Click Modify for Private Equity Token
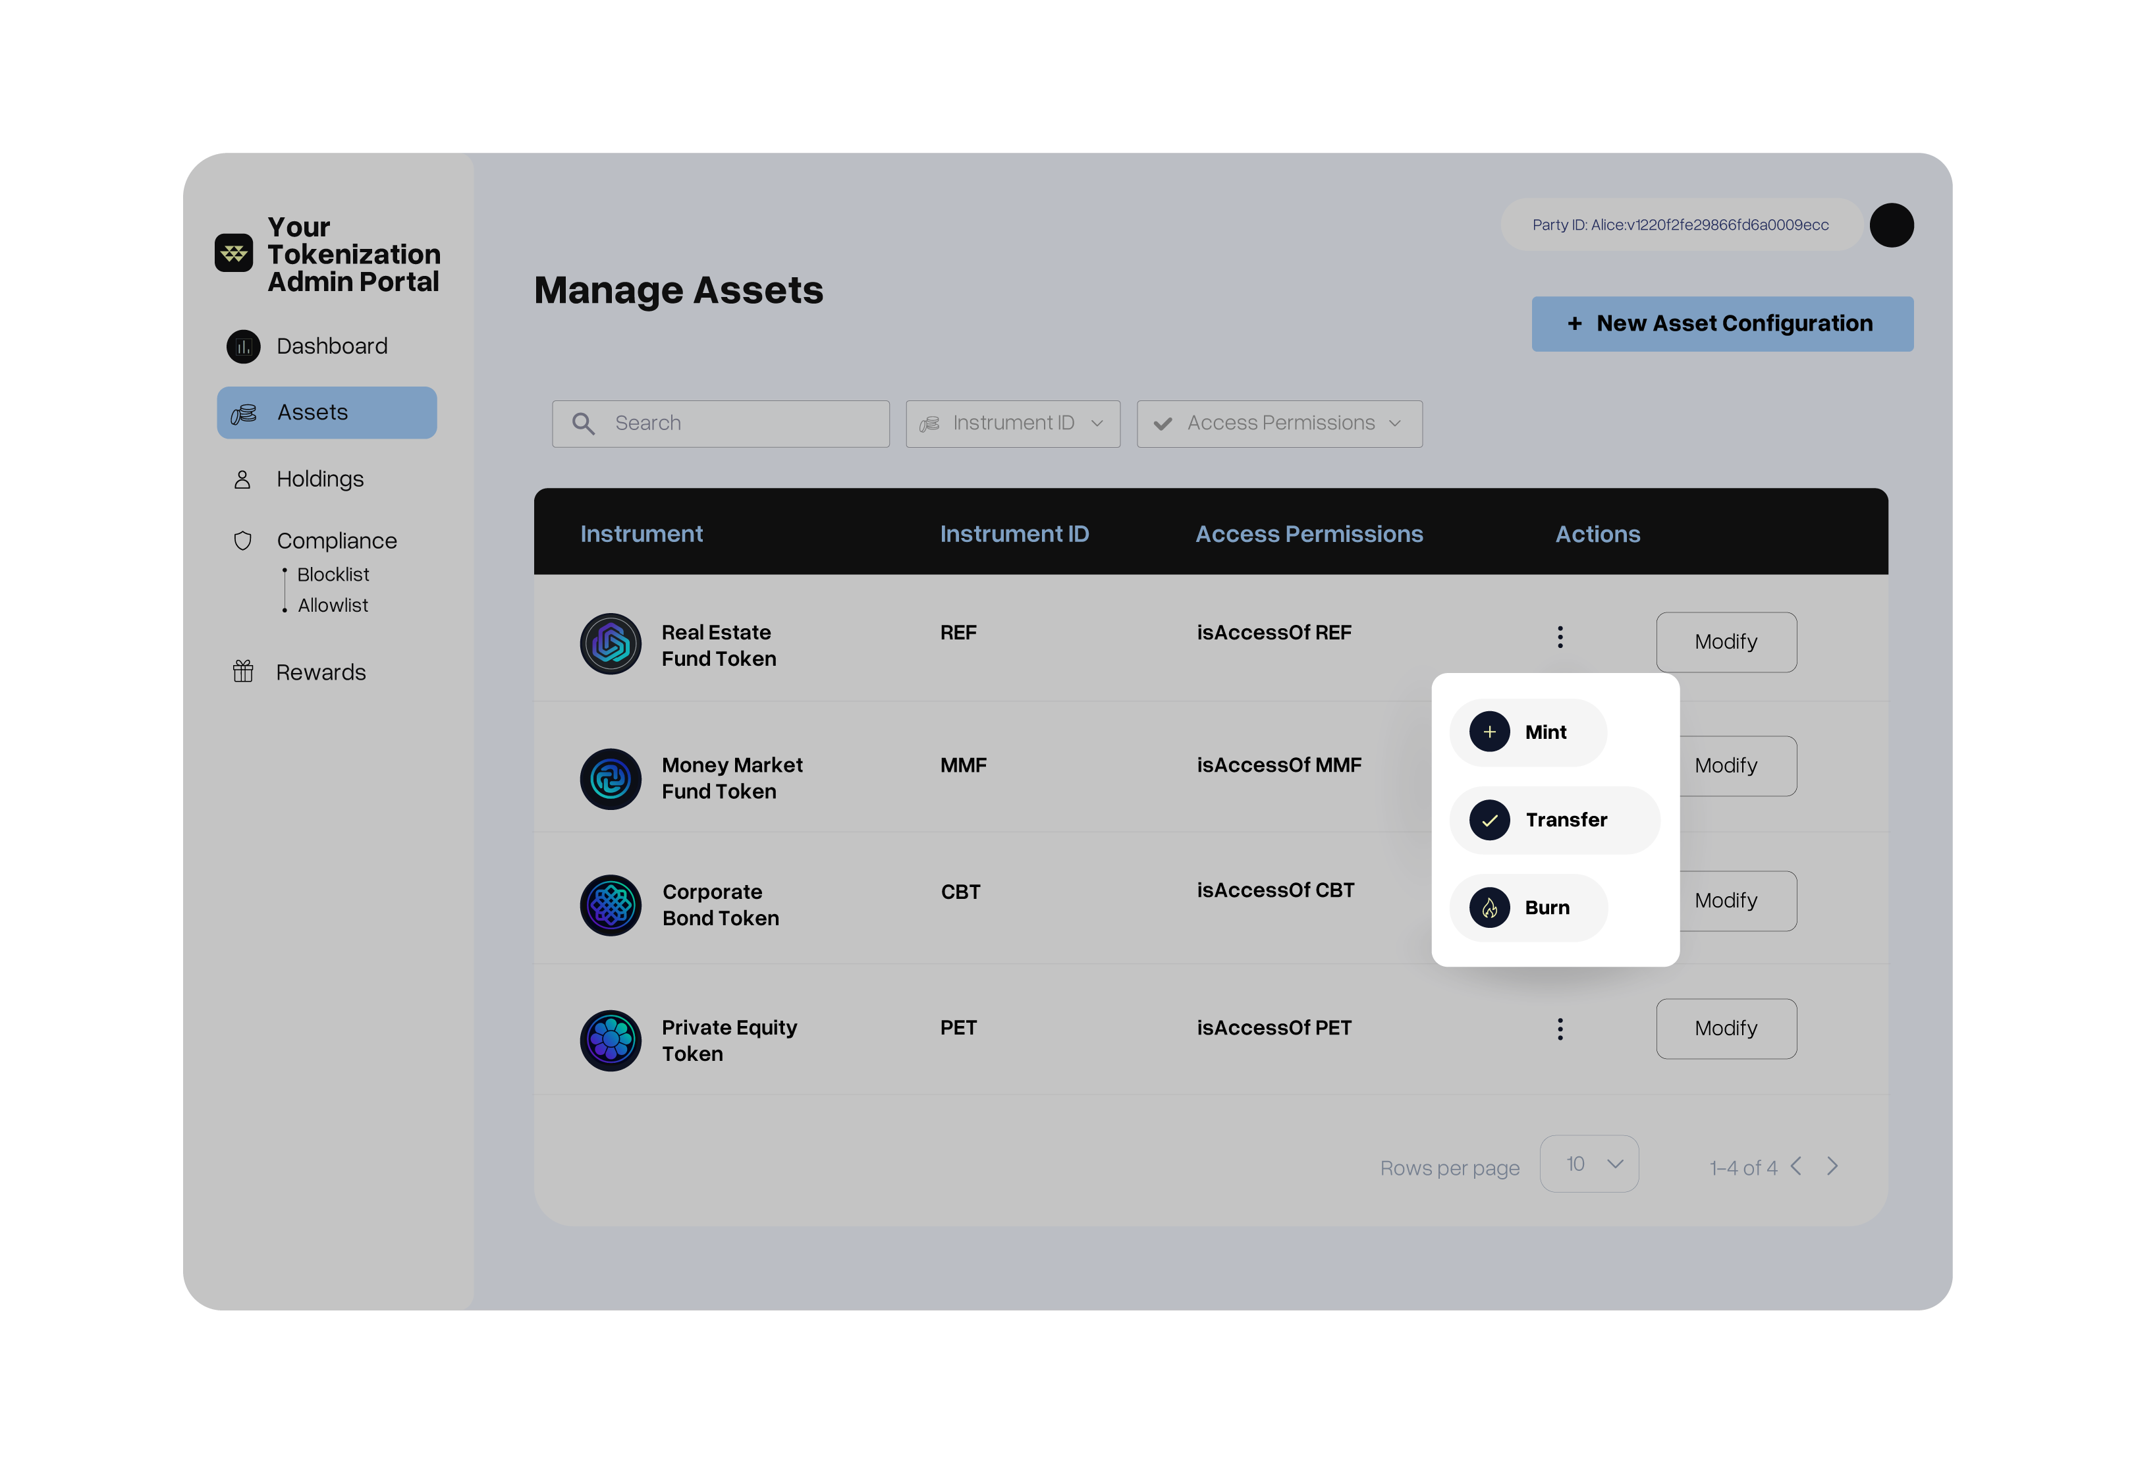This screenshot has height=1483, width=2136. click(1726, 1029)
